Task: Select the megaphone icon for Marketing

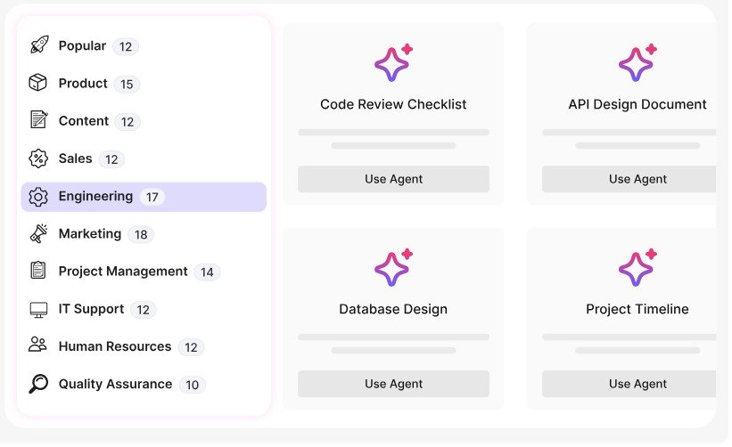Action: point(38,233)
